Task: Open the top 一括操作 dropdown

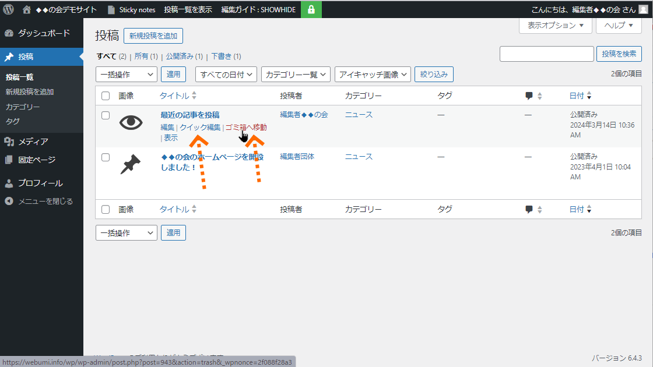Action: coord(126,74)
